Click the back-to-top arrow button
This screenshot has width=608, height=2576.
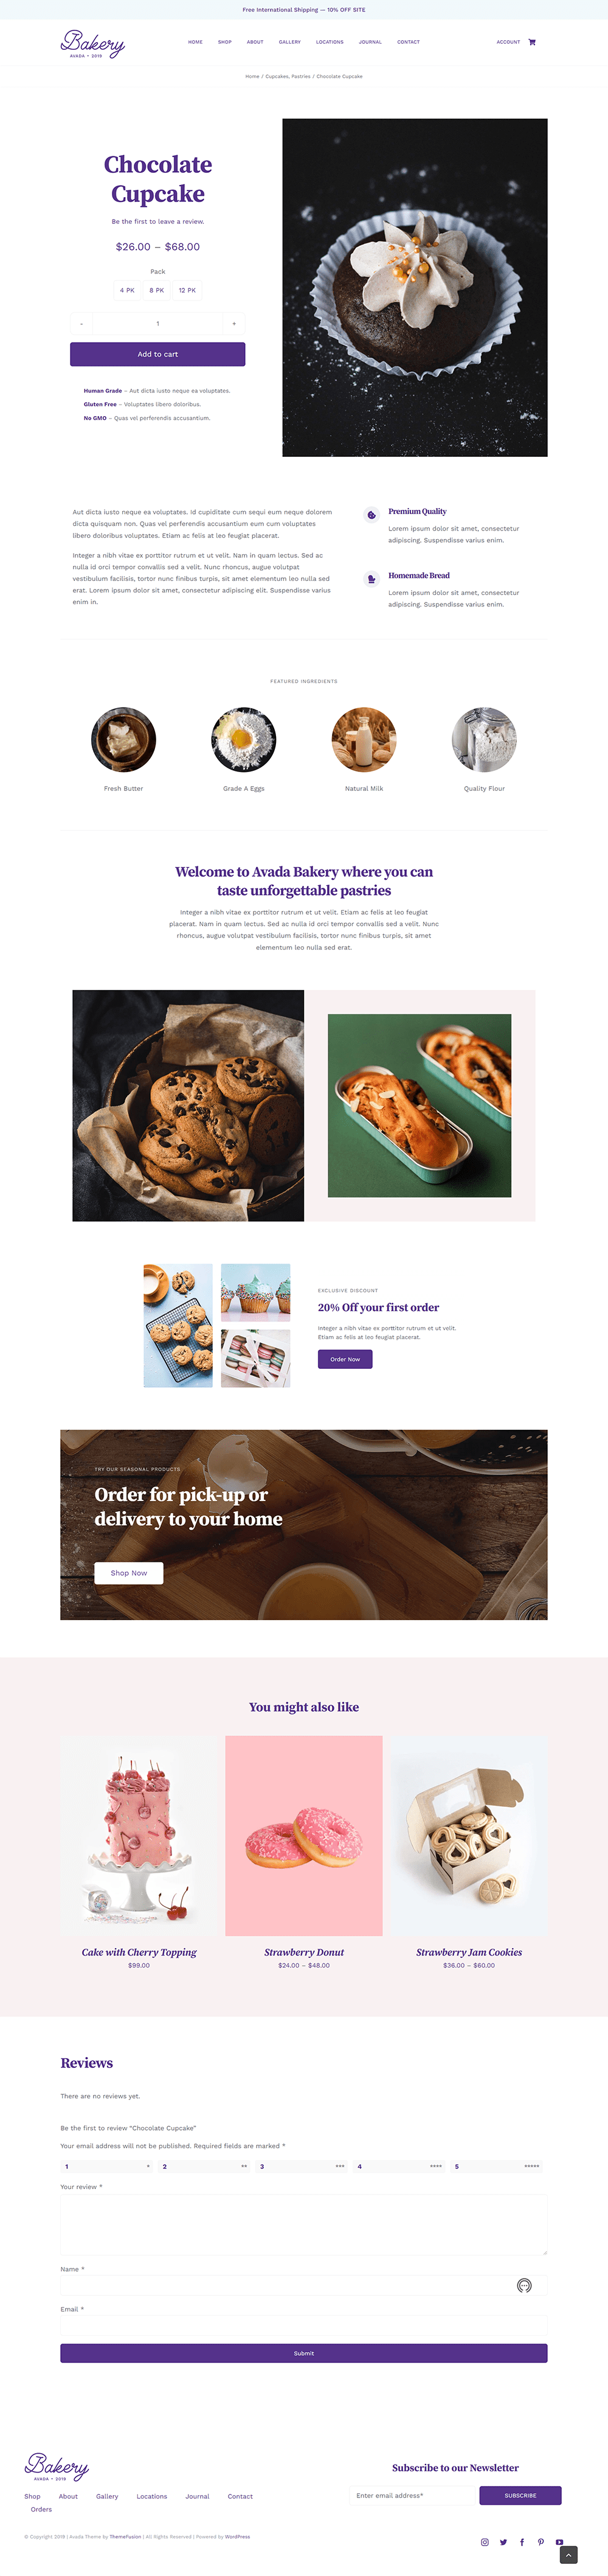pyautogui.click(x=568, y=2555)
